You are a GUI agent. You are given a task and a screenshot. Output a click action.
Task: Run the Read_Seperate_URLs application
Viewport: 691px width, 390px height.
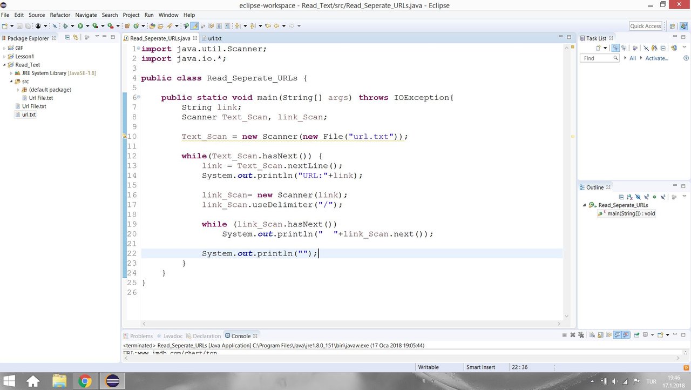coord(81,26)
